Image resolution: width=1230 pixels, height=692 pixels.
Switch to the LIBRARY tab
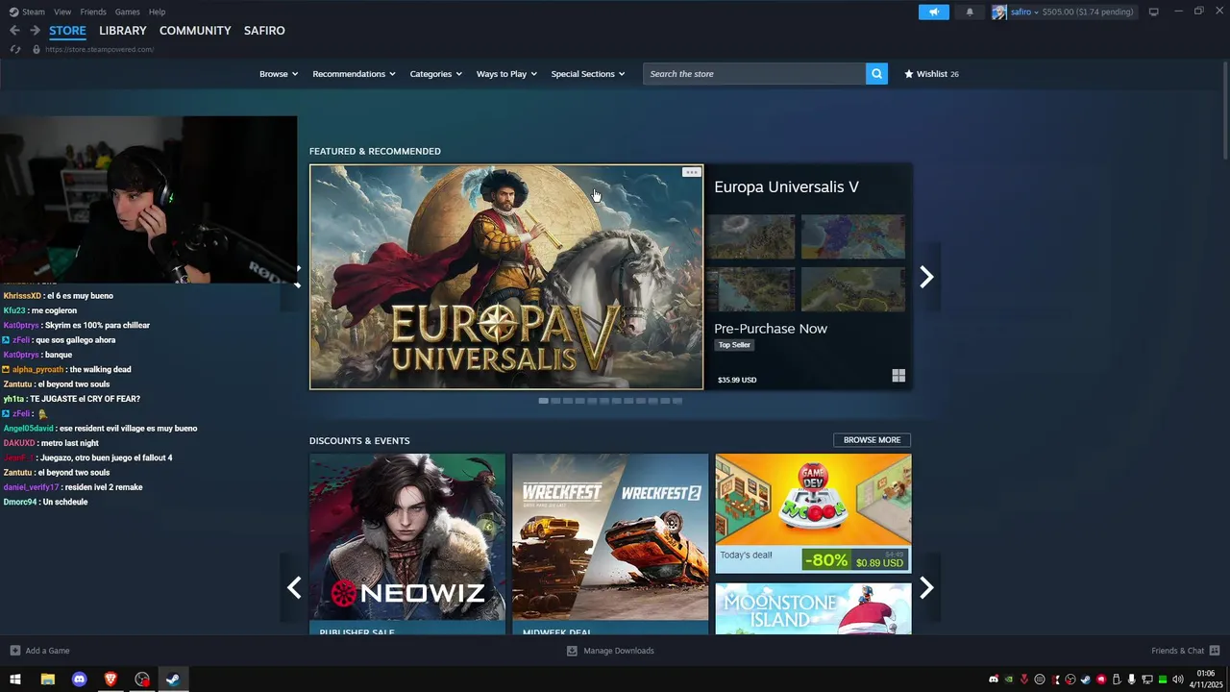[123, 31]
